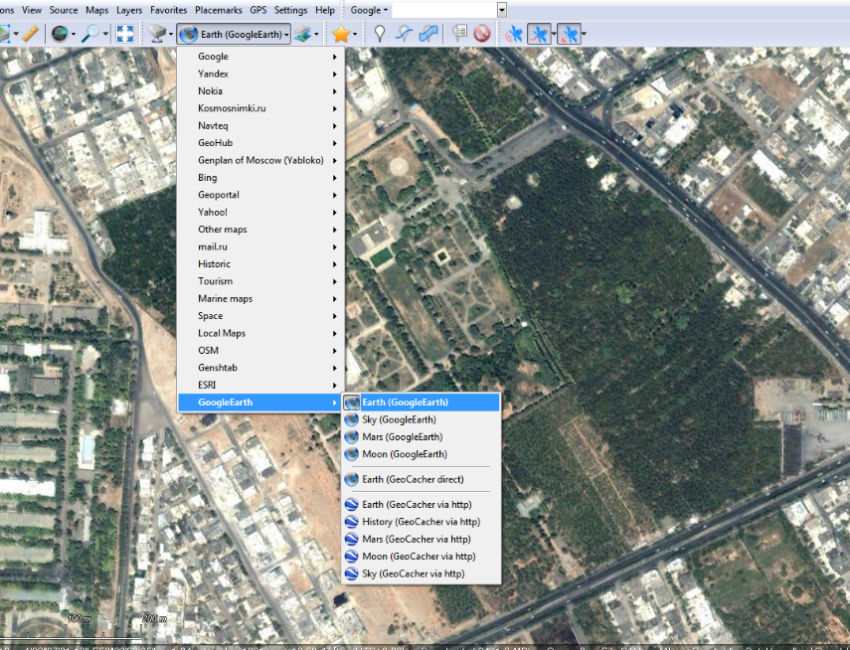The image size is (850, 650).
Task: Click the add placemark pin icon
Action: [379, 34]
